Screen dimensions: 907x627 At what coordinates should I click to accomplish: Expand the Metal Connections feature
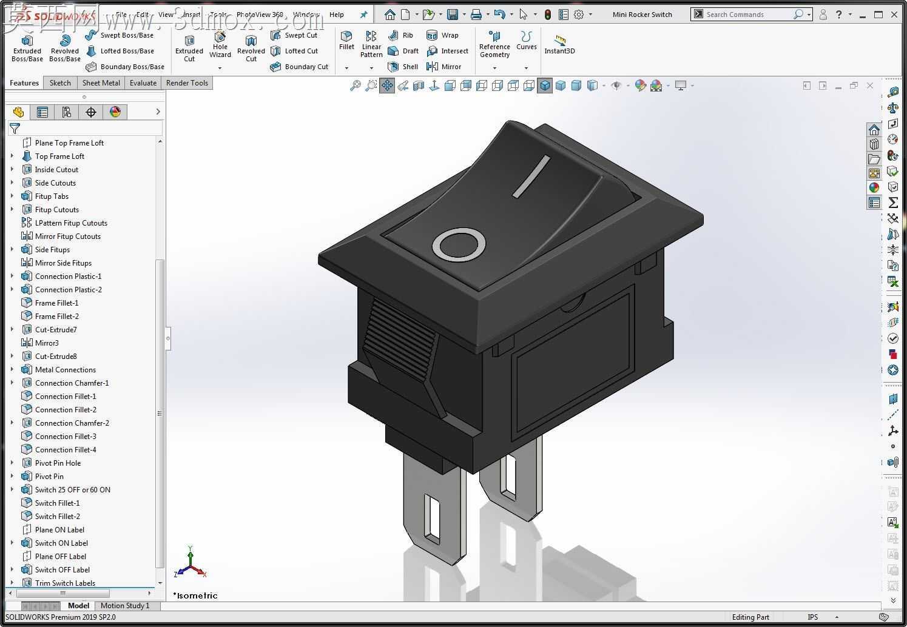coord(12,369)
